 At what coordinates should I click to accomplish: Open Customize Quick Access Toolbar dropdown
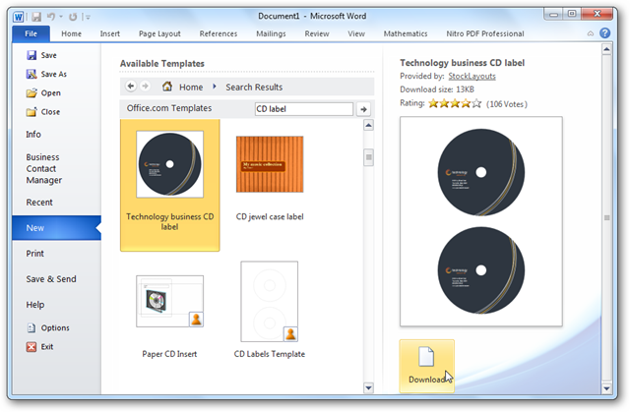pos(87,17)
